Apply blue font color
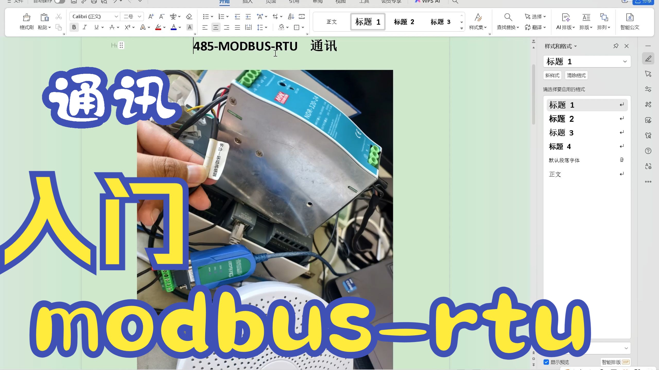 click(x=174, y=27)
